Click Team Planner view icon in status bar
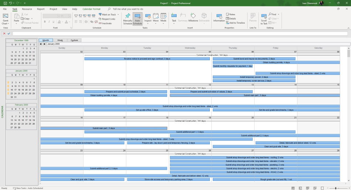 [307, 188]
